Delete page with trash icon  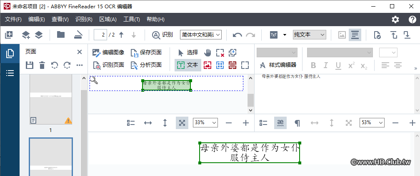(x=42, y=65)
